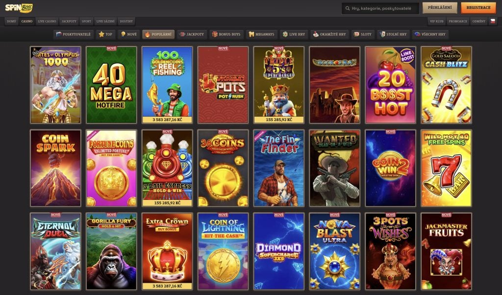Open Jackmaster Fruits game
The width and height of the screenshot is (502, 295).
(x=446, y=251)
